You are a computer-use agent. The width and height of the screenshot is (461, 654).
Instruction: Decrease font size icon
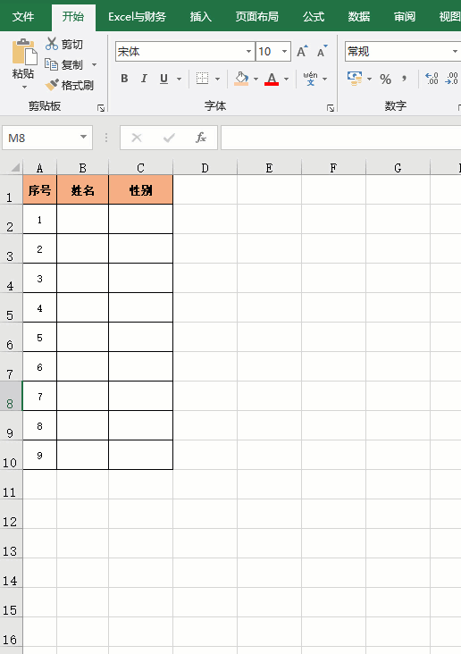[x=322, y=51]
